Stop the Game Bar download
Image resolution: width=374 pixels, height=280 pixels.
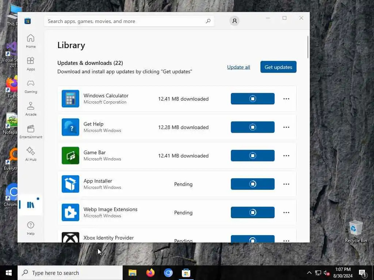(x=253, y=155)
